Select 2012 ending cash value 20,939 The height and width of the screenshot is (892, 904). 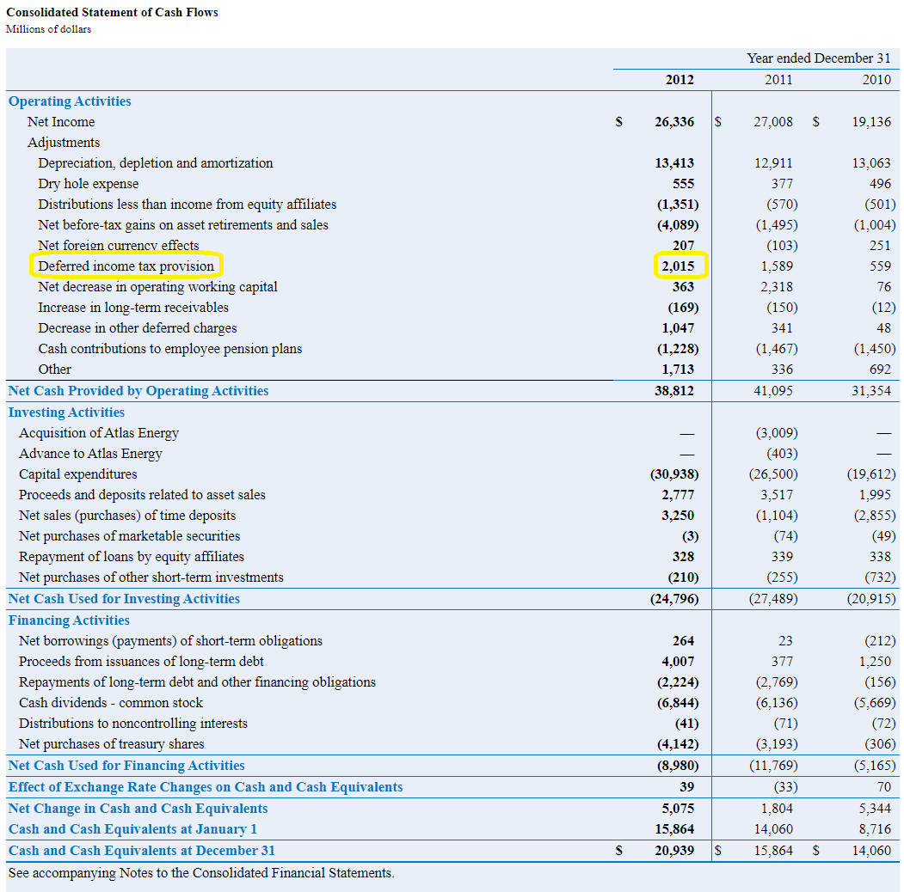(674, 851)
